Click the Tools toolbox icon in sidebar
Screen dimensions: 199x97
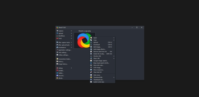57,38
